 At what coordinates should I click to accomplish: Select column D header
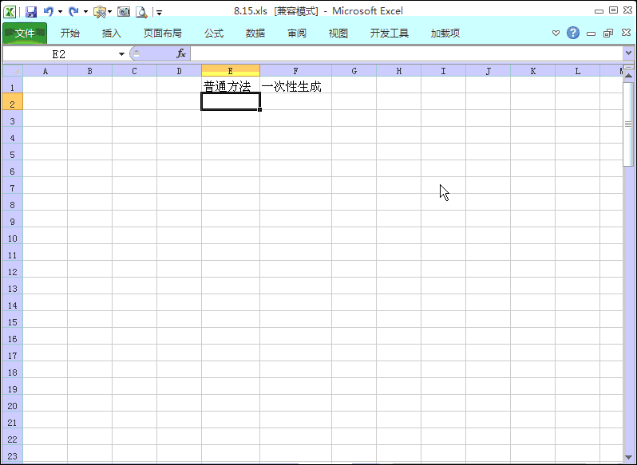tap(179, 71)
